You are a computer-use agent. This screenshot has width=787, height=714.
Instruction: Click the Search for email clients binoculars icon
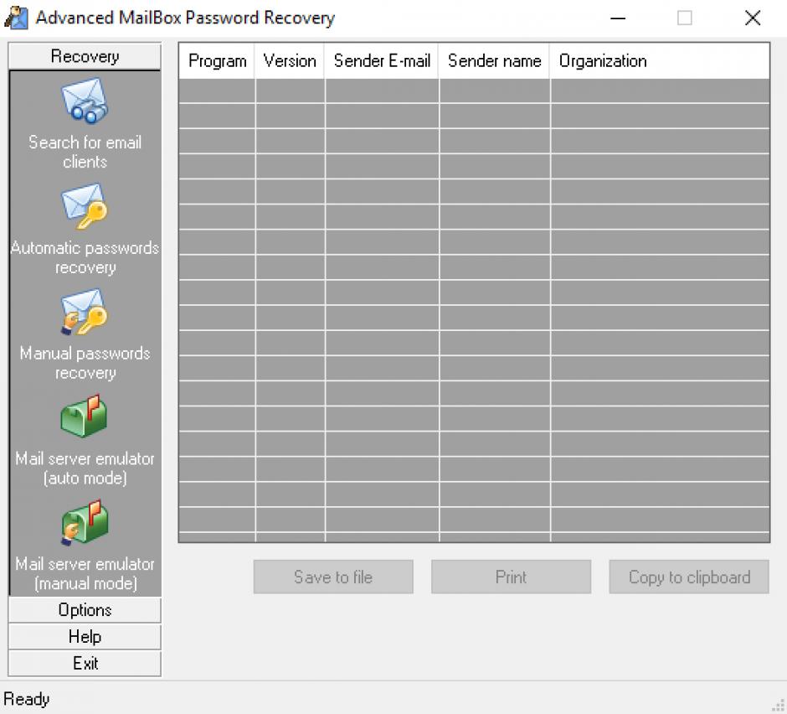click(x=85, y=101)
